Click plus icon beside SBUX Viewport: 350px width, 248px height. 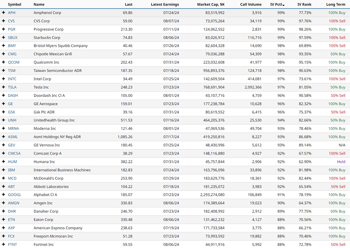(4, 38)
